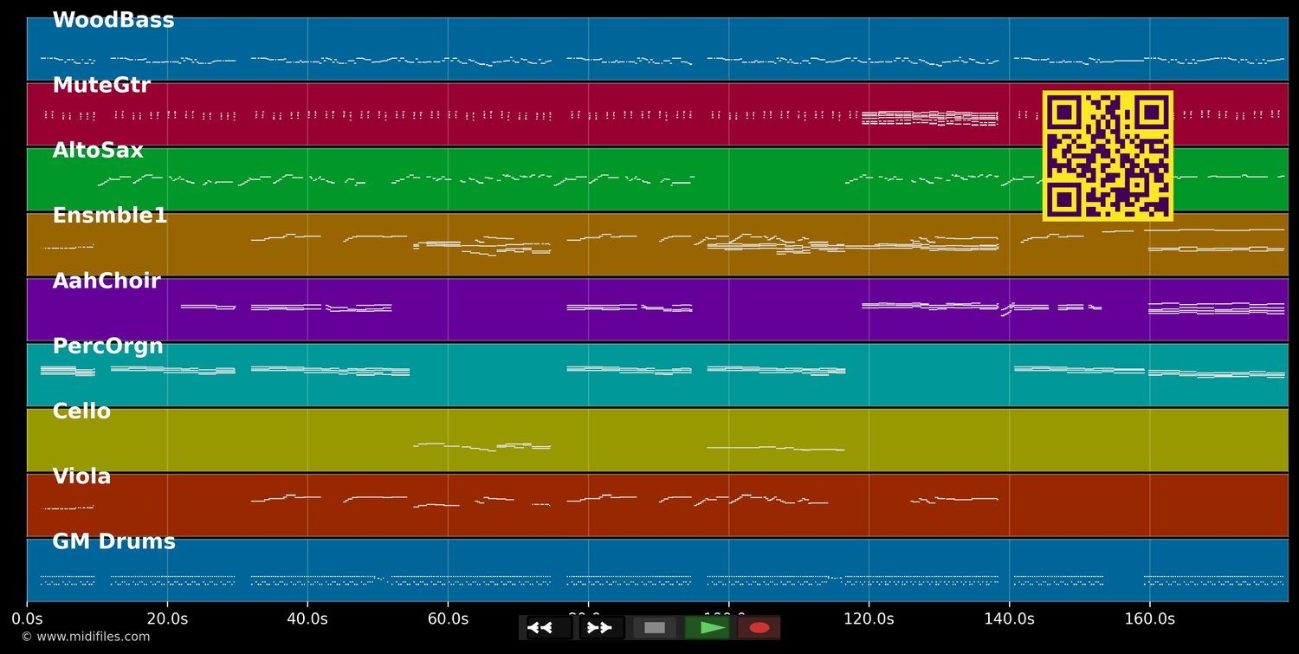Open the www.midifiles.com copyright link
The image size is (1299, 654).
coord(85,637)
